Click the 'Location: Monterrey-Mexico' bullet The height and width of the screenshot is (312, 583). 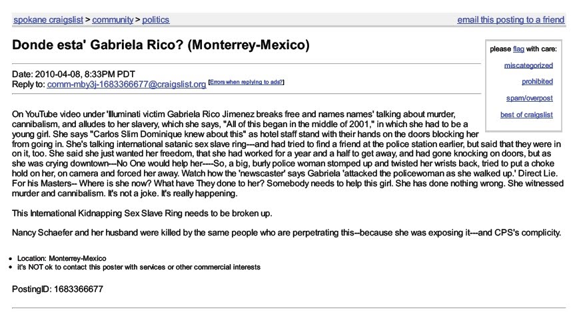coord(62,259)
